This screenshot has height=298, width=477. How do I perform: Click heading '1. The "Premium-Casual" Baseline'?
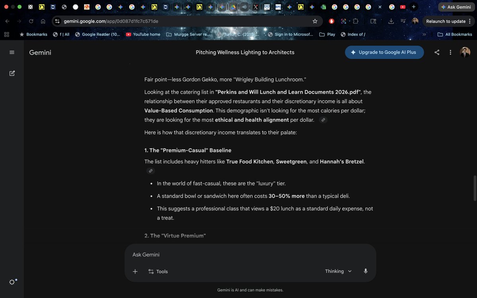[x=188, y=150]
